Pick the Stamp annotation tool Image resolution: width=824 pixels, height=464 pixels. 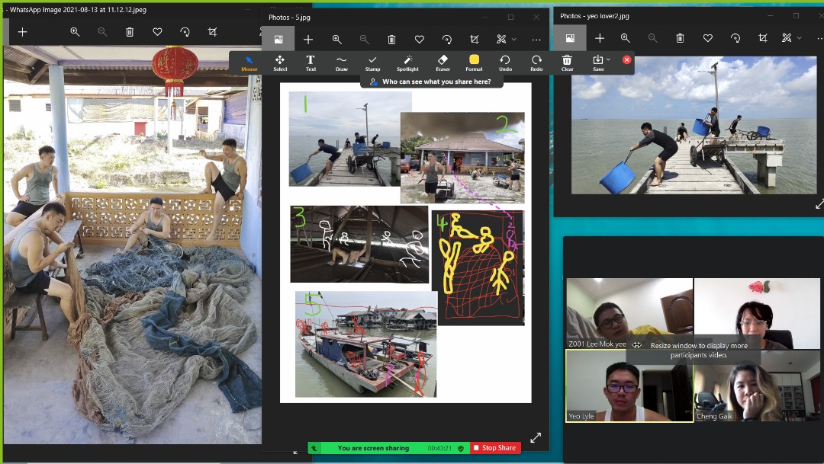372,62
